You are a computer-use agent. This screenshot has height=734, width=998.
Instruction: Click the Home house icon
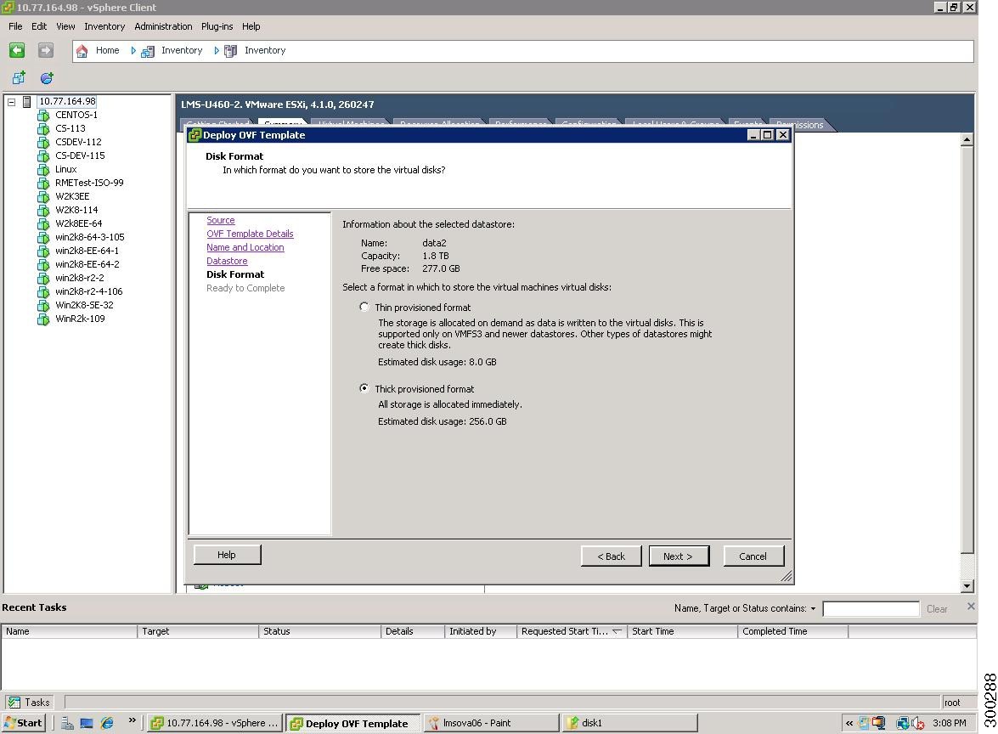[x=82, y=51]
